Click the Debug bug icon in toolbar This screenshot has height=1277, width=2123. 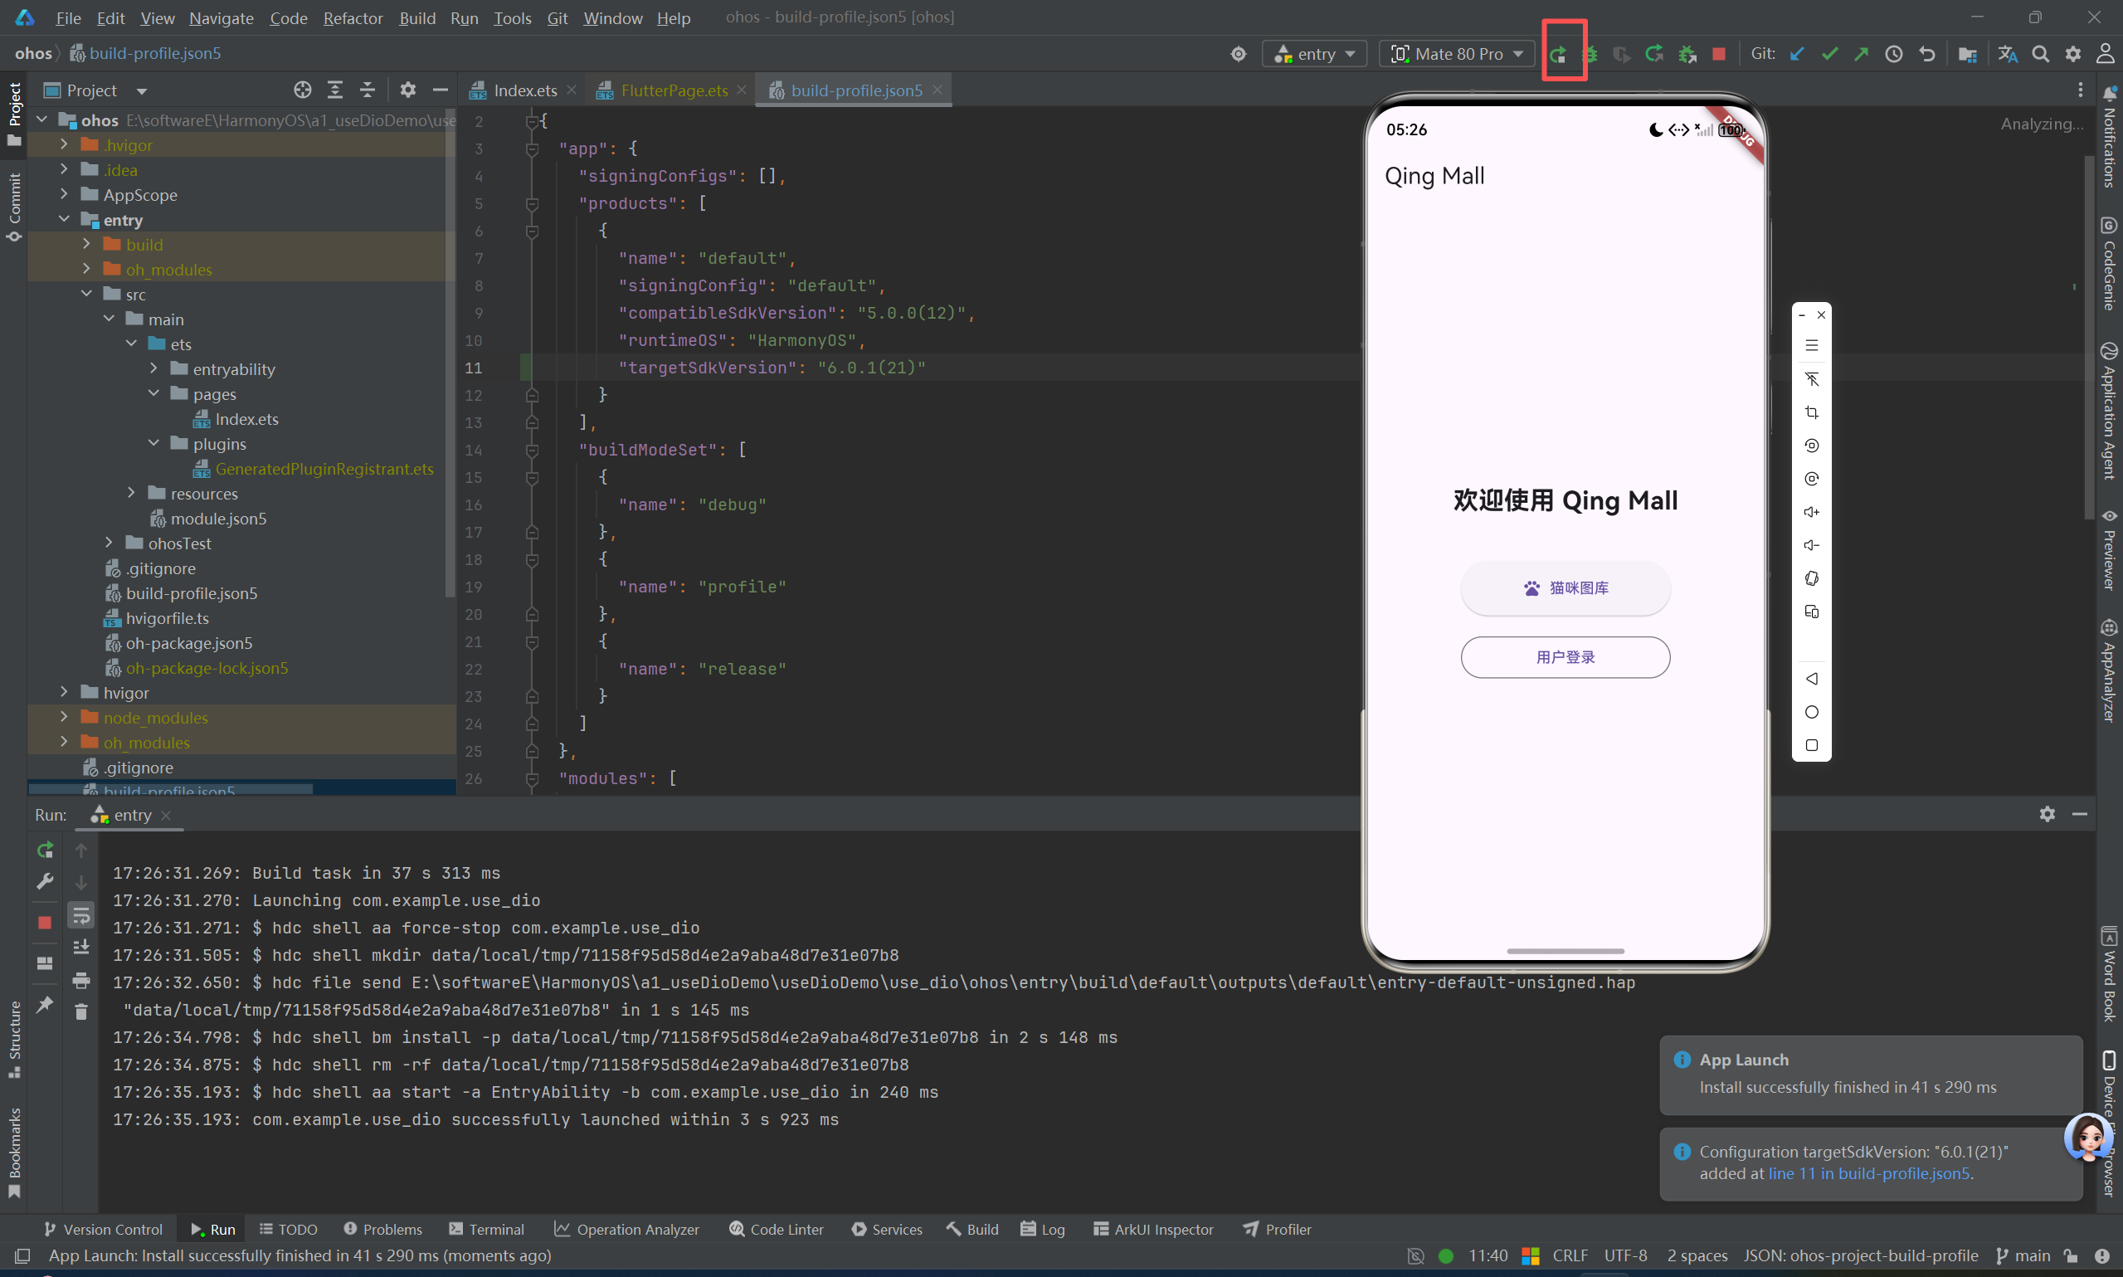point(1590,54)
